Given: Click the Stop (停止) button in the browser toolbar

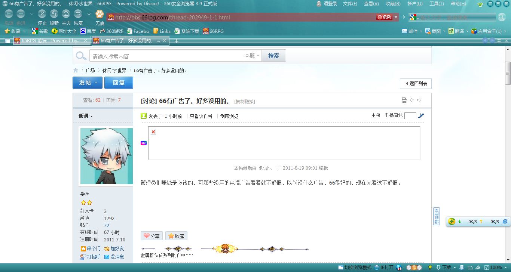Looking at the screenshot, I should pos(42,14).
